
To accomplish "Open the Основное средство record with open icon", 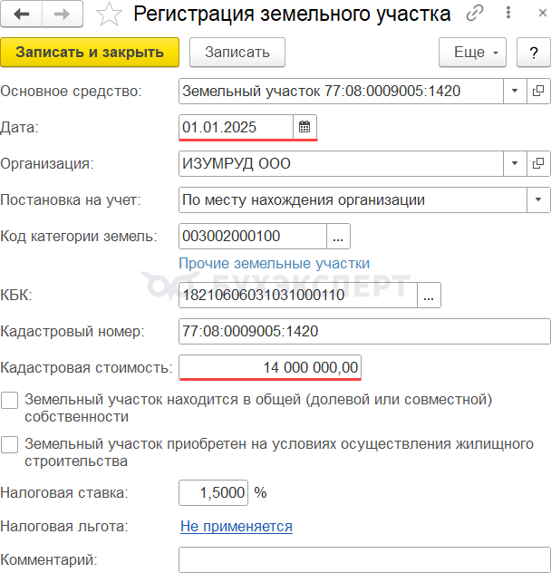I will coord(538,91).
